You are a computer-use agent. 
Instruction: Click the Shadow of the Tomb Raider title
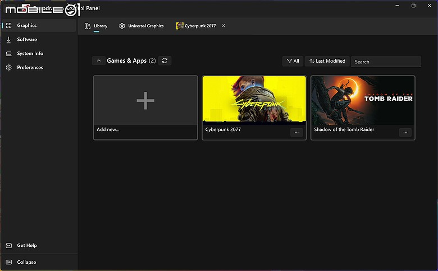click(344, 129)
